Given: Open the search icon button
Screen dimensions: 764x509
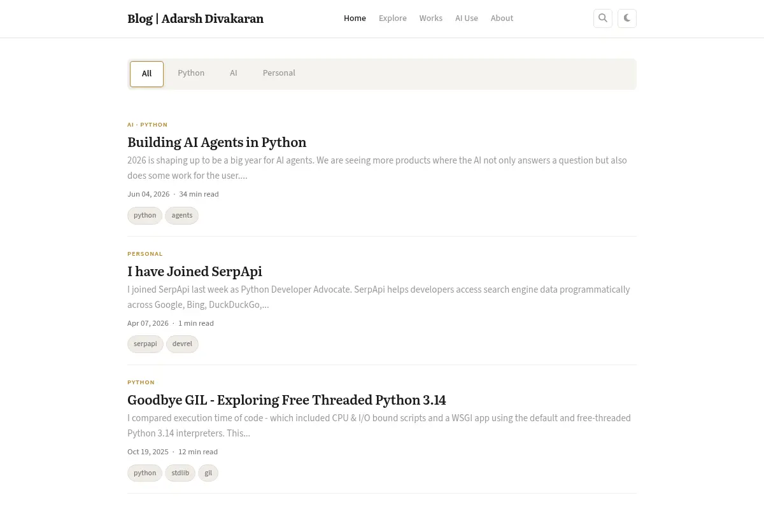Looking at the screenshot, I should click(603, 18).
